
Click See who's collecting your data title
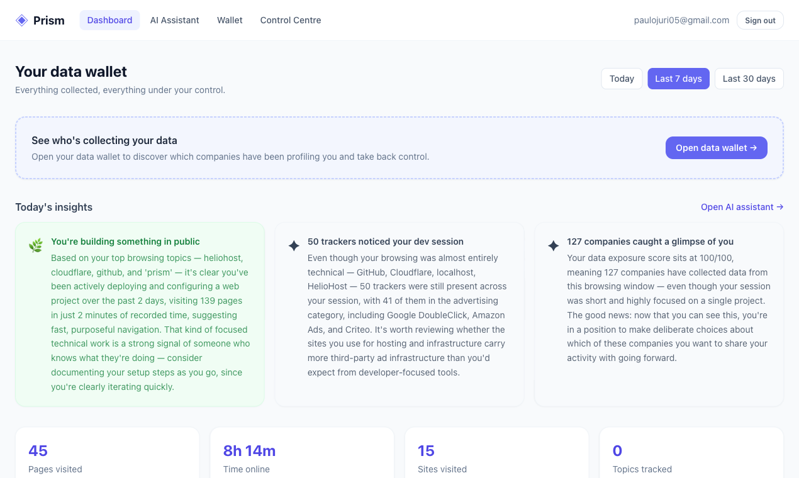click(104, 140)
